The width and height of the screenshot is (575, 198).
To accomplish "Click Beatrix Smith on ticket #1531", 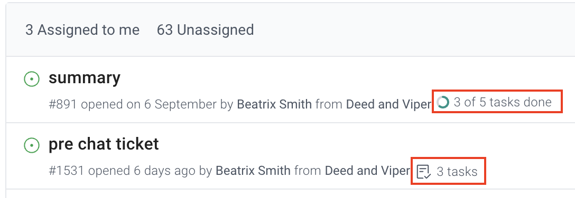I will click(x=253, y=171).
